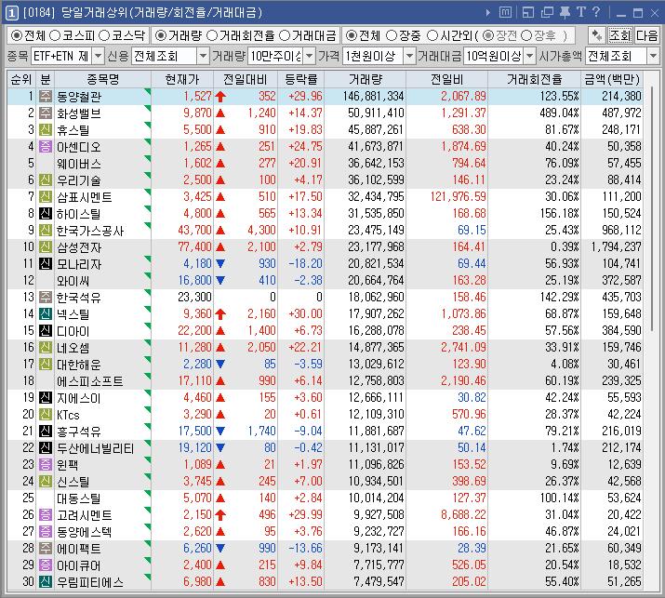Image resolution: width=665 pixels, height=598 pixels.
Task: Click the 증 badge beside 아이큐어
Action: pyautogui.click(x=46, y=565)
